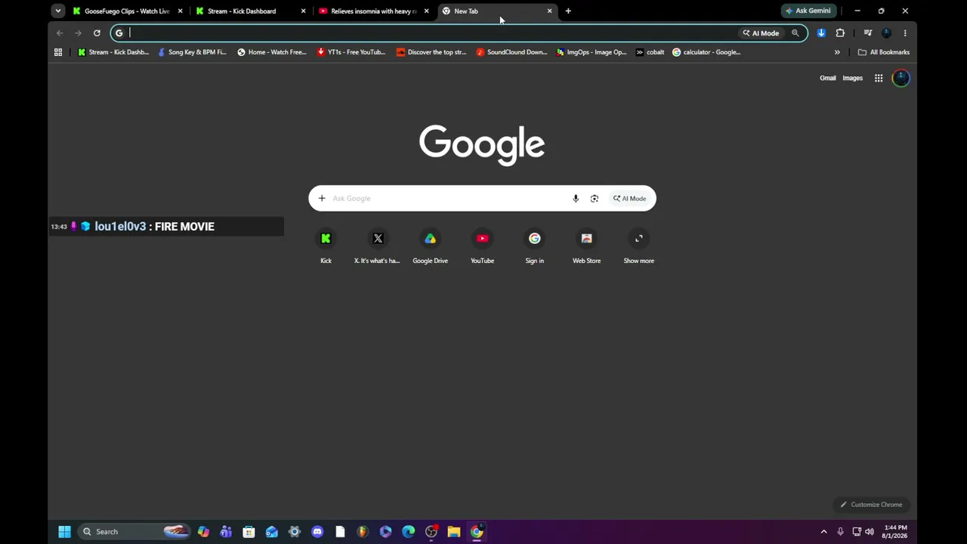Show hidden system tray icons
Screen dimensions: 967x544
(823, 532)
